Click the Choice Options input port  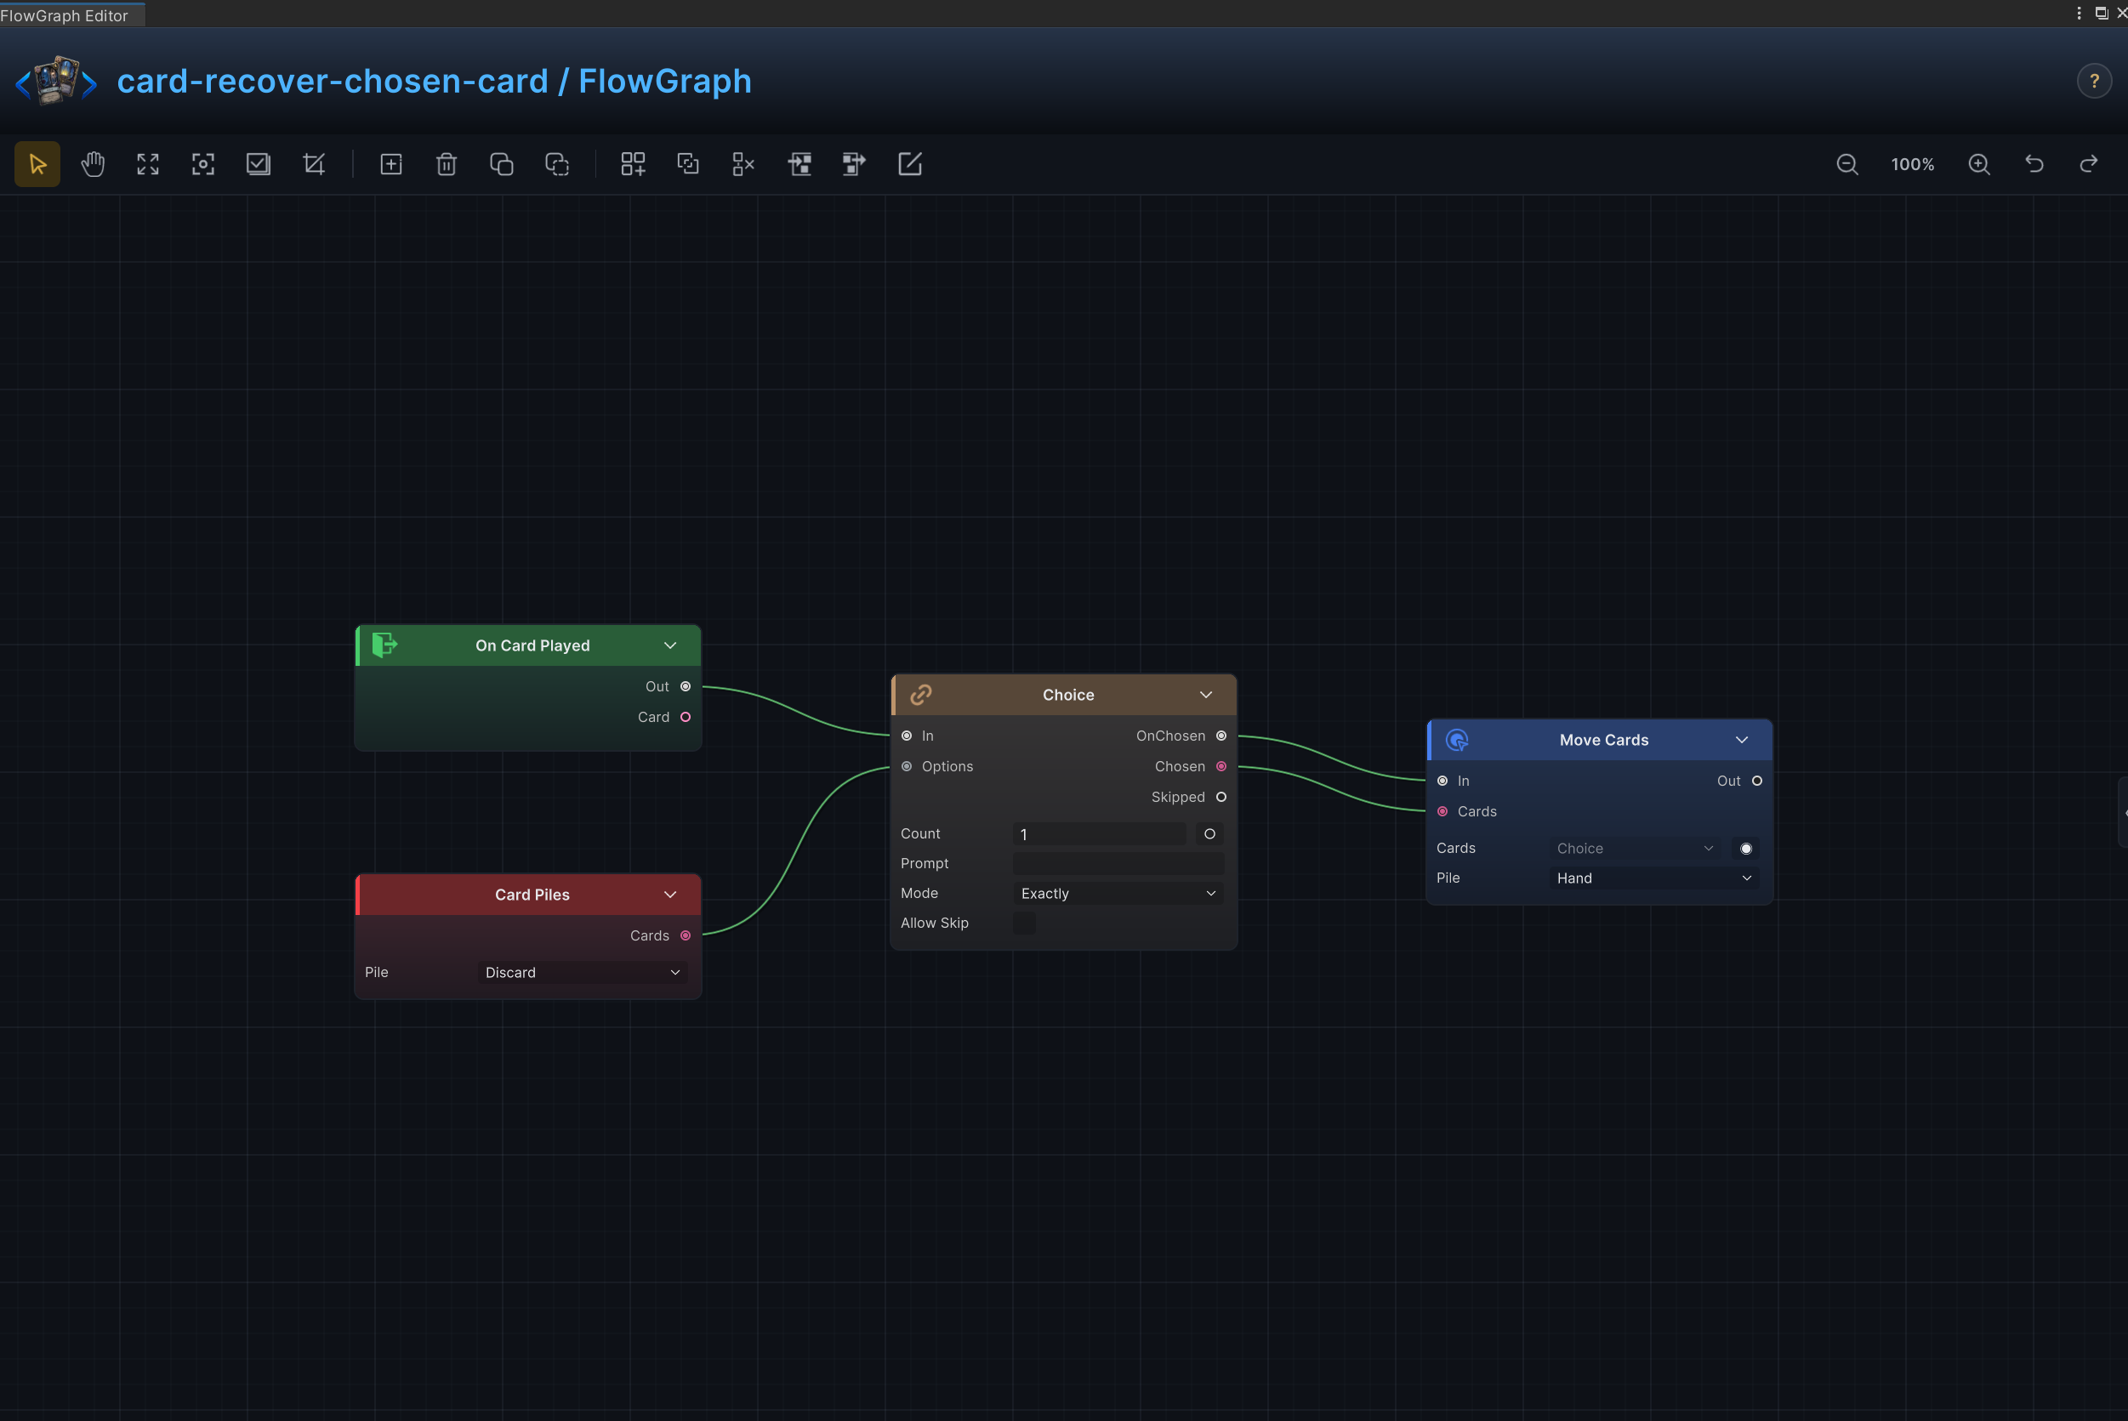coord(908,767)
